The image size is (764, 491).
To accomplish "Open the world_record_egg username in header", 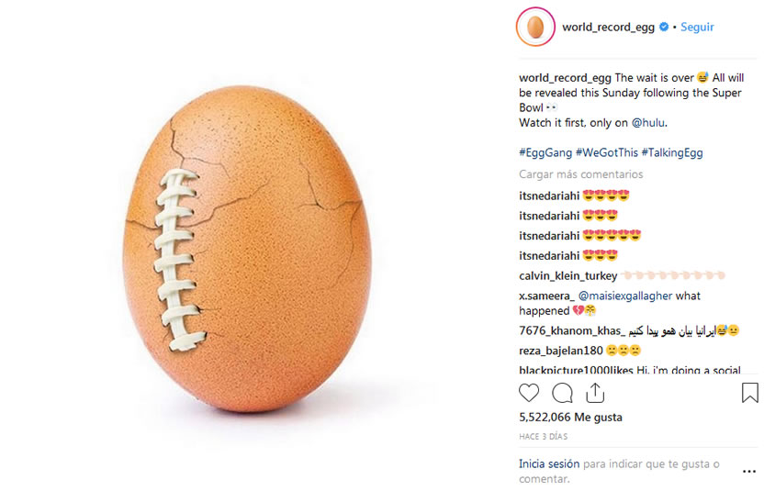I will click(x=608, y=27).
